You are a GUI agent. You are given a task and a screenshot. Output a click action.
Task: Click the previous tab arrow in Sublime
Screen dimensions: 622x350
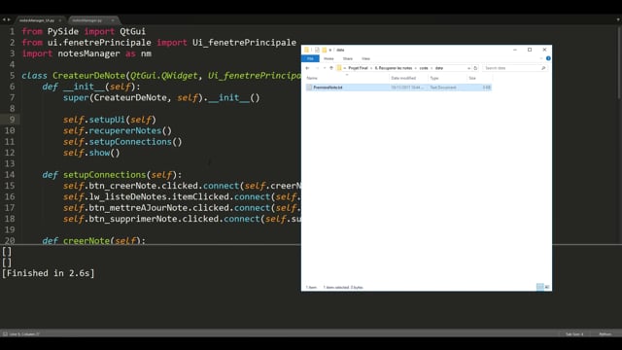[x=4, y=19]
